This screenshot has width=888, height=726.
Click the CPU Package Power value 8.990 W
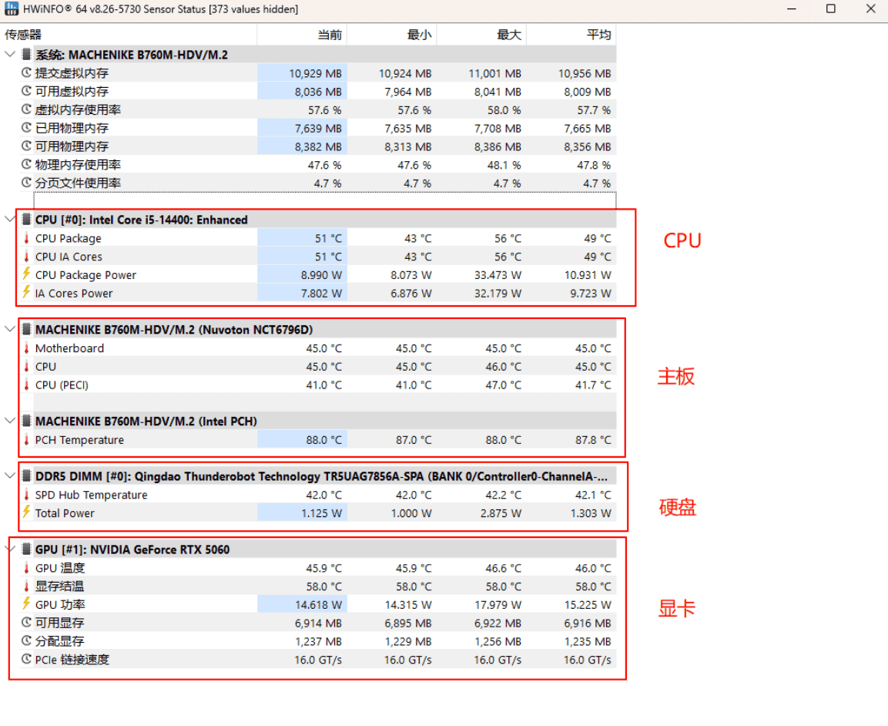[x=321, y=275]
